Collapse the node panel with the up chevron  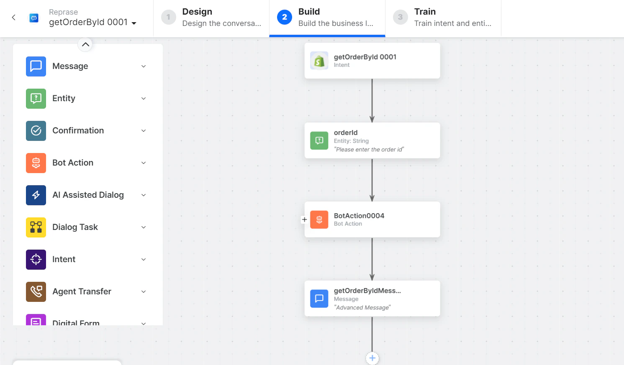click(85, 44)
